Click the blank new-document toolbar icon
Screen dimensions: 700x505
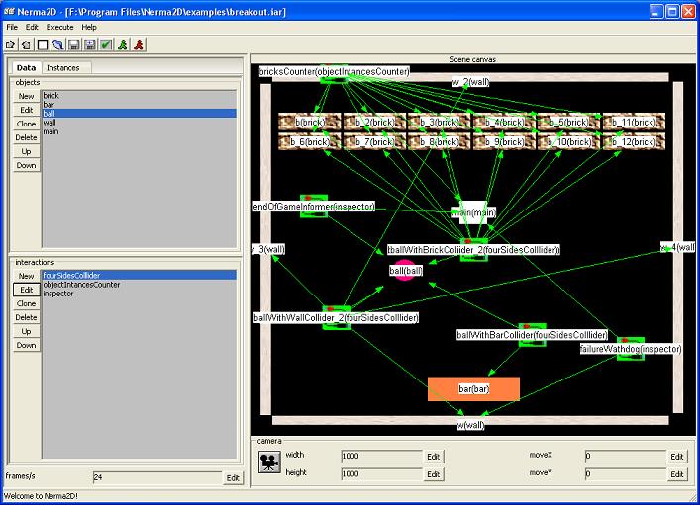(x=43, y=44)
